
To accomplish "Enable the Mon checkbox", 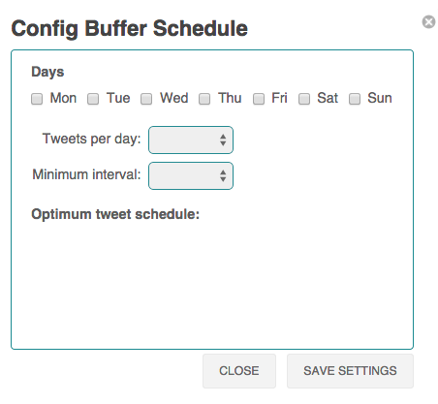I will coord(37,99).
